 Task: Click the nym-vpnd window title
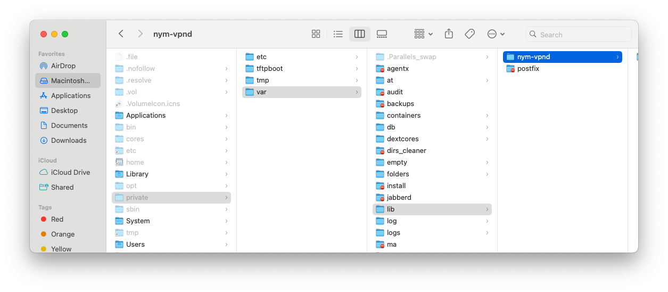click(172, 34)
